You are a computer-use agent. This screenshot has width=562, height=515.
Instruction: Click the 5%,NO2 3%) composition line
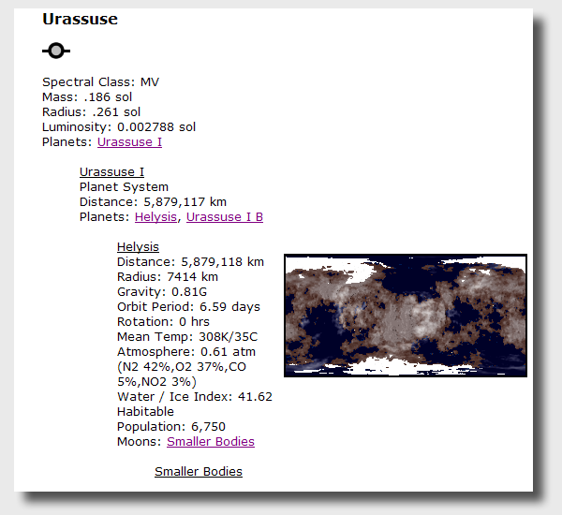157,382
